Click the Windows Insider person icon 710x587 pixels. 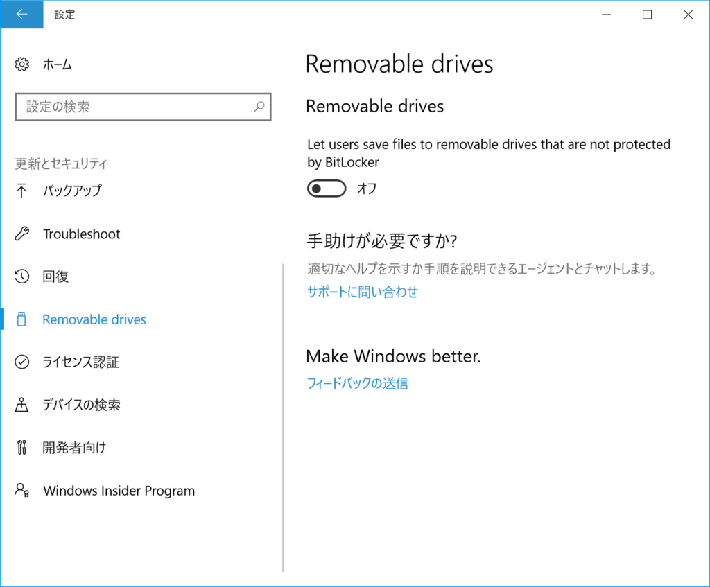coord(21,490)
